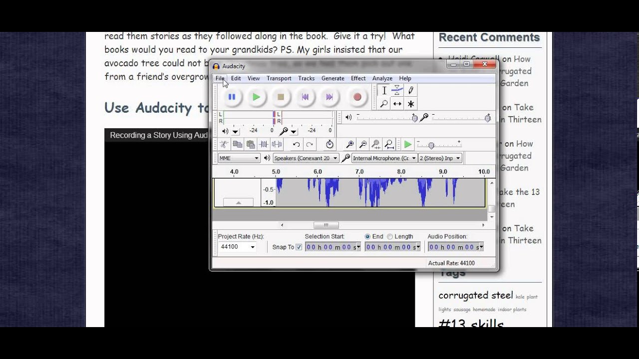Screen dimensions: 639x359
Task: Open 'corrugated steel' tag on webpage
Action: click(x=476, y=295)
